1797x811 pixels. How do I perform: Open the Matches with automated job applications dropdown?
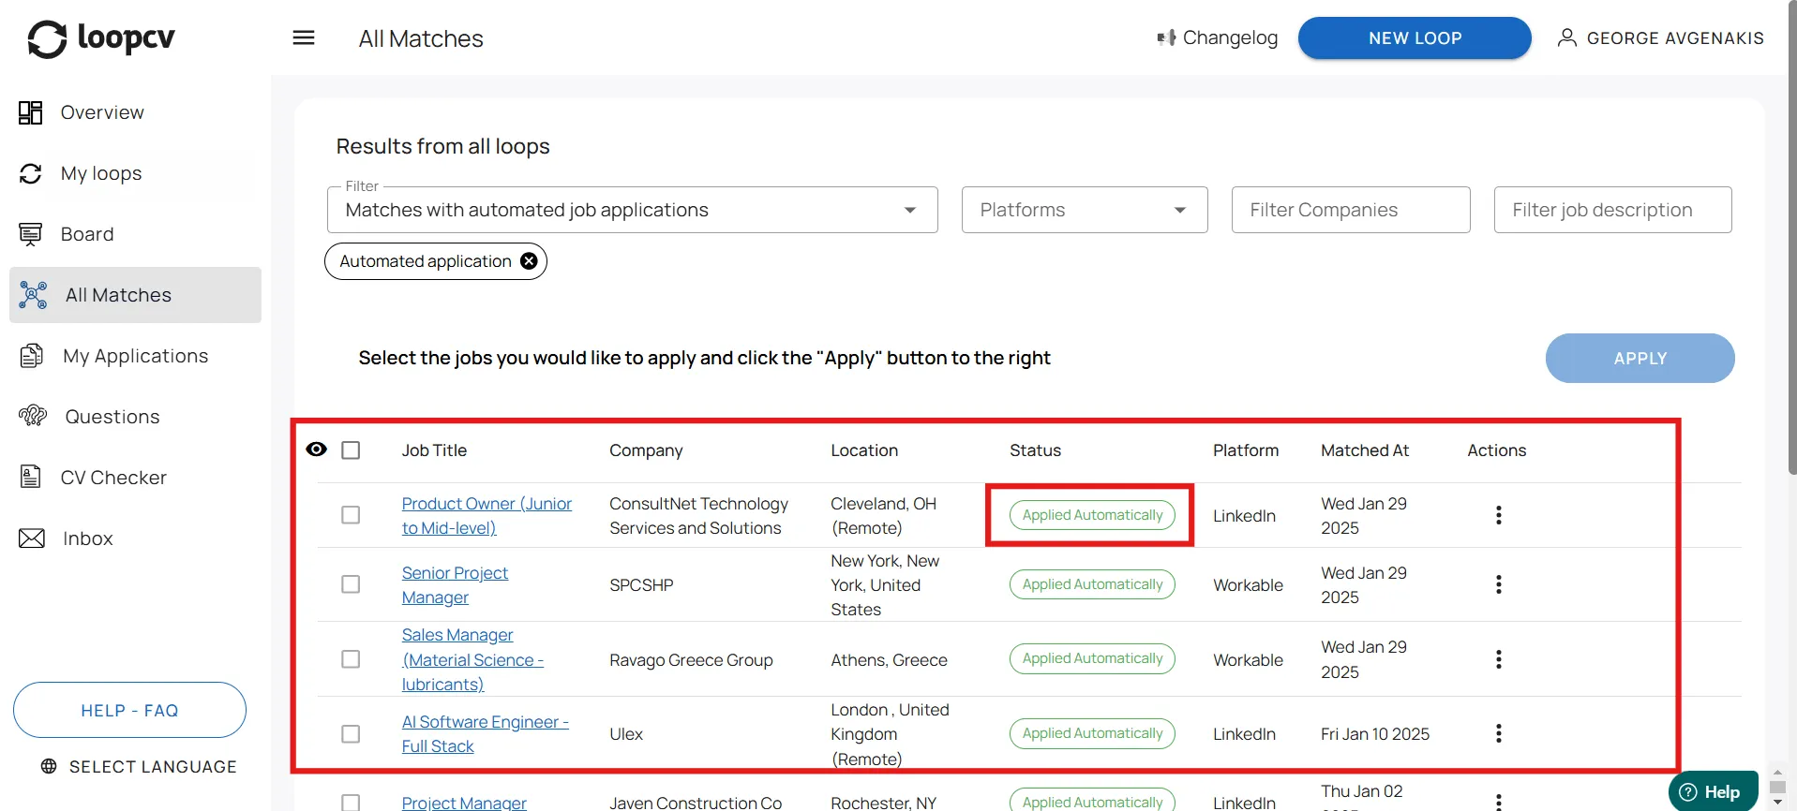coord(633,210)
